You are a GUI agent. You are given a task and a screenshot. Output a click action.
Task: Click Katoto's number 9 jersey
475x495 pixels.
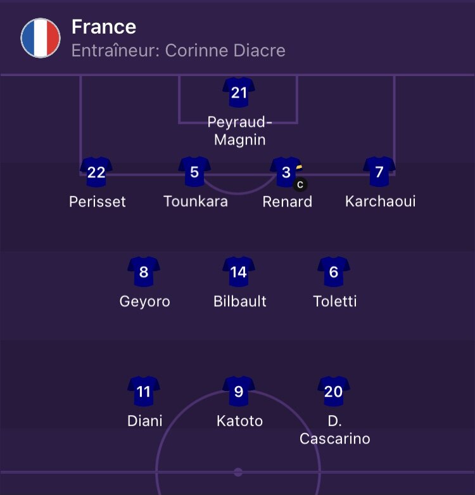tap(239, 392)
